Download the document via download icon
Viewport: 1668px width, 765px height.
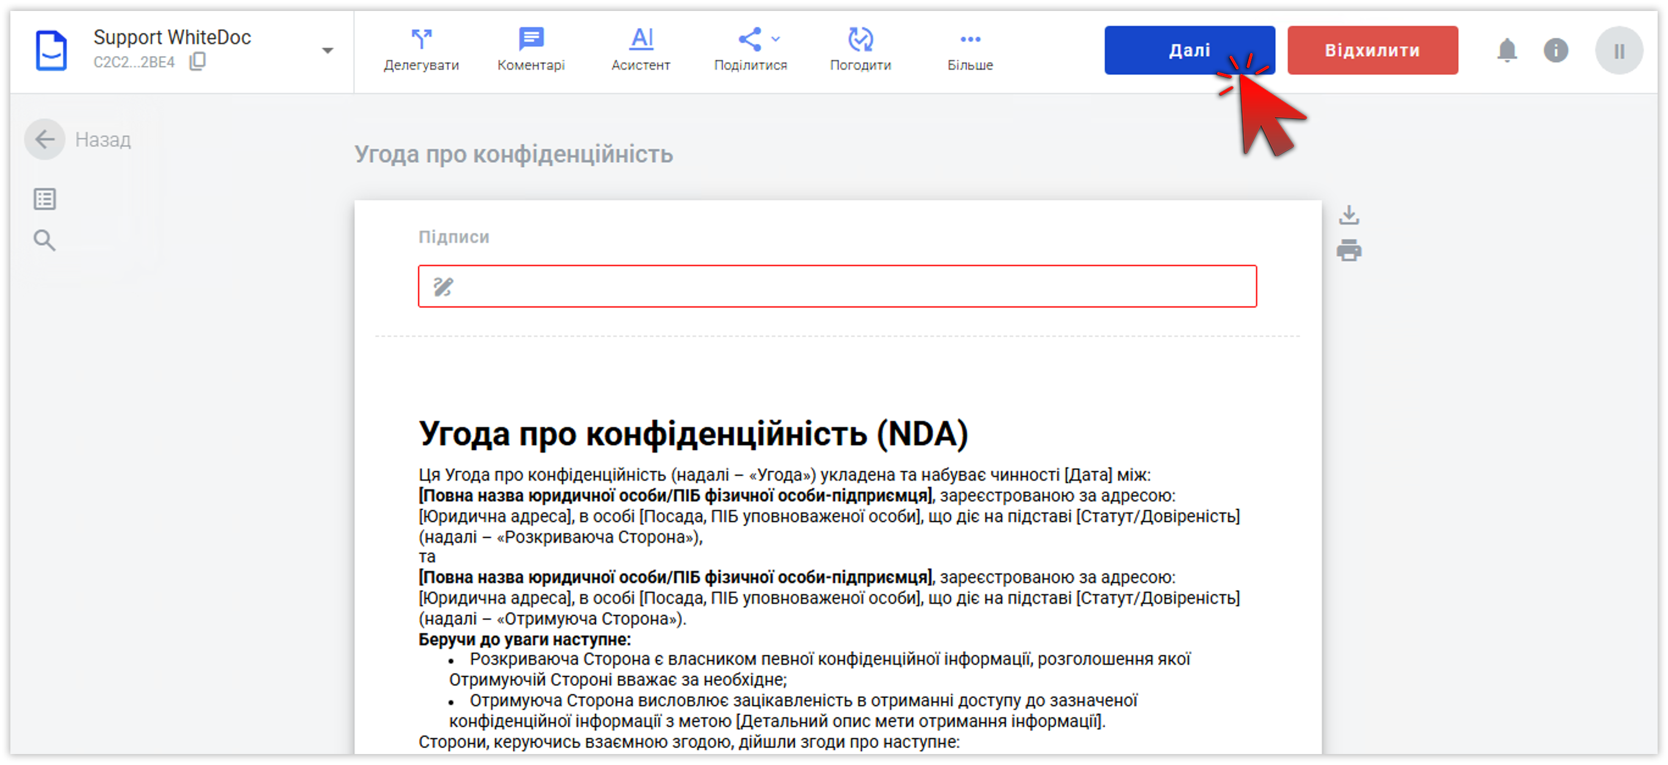pyautogui.click(x=1348, y=215)
